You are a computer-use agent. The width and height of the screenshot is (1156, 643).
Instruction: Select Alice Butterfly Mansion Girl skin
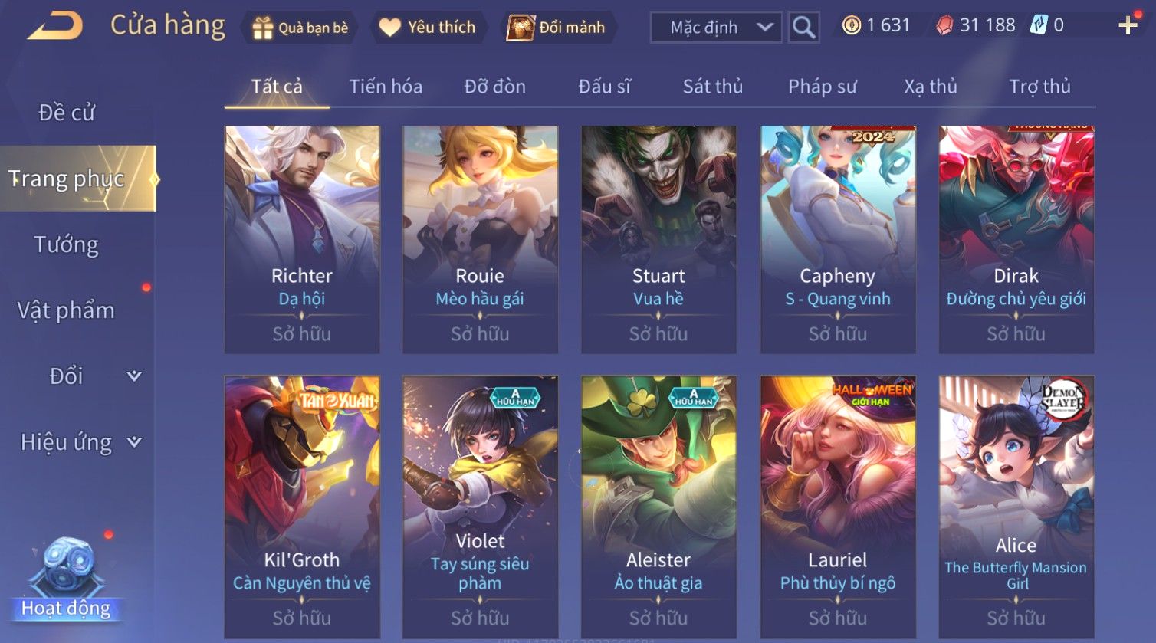[x=1016, y=507]
